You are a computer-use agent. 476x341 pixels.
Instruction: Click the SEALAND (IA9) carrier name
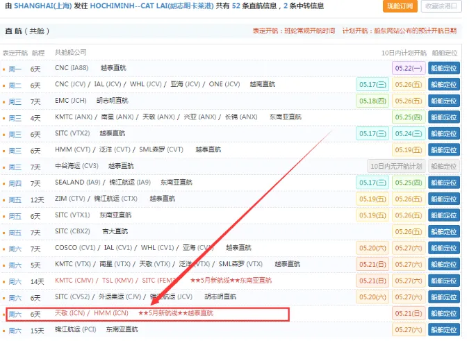[78, 183]
